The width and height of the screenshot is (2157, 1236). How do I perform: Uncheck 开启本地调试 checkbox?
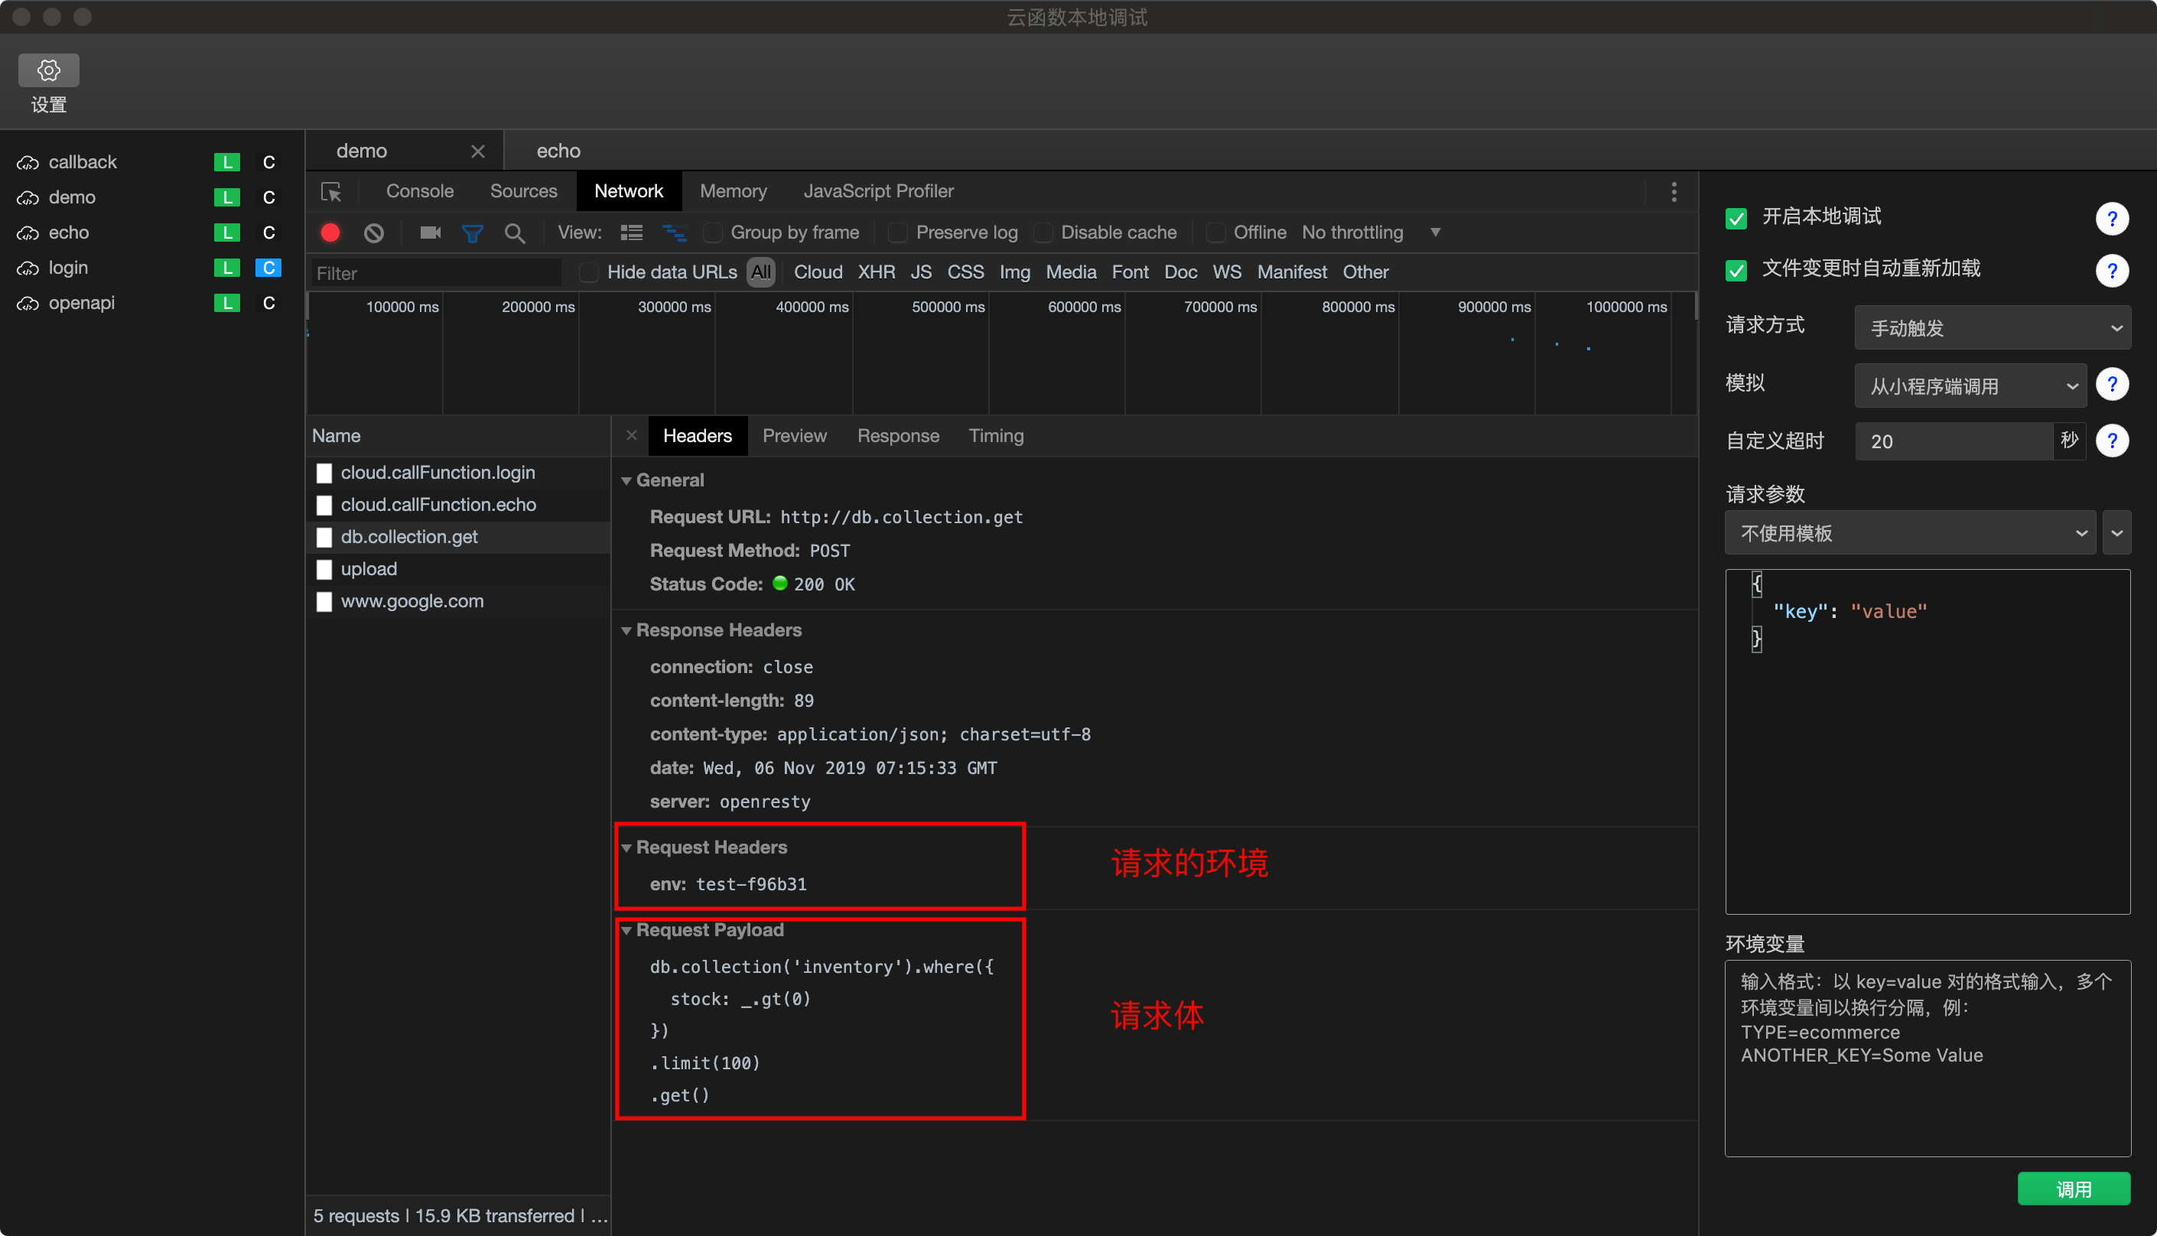(x=1736, y=218)
